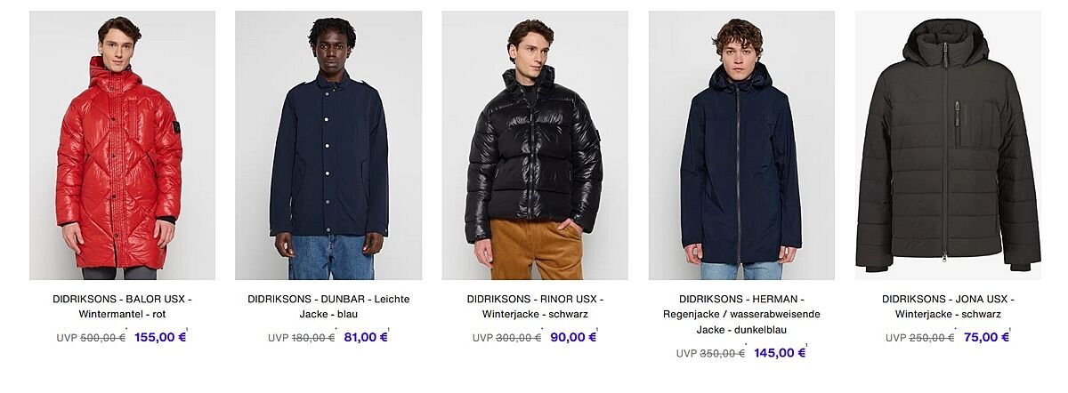The height and width of the screenshot is (393, 1068).
Task: Open the HERMAN rain jacket image
Action: click(x=741, y=145)
